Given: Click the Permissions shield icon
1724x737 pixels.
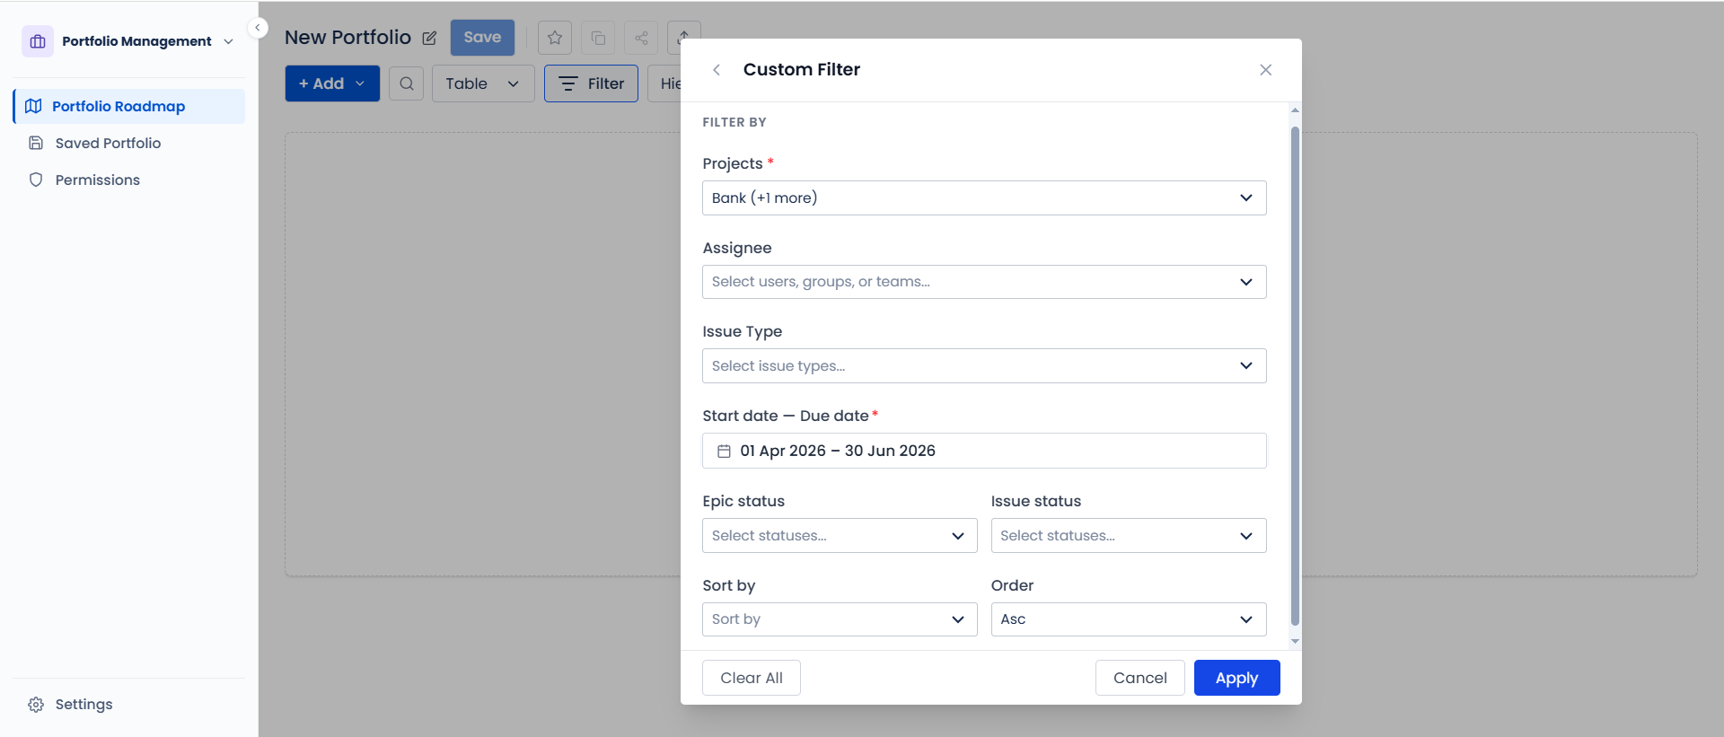Looking at the screenshot, I should (x=36, y=180).
